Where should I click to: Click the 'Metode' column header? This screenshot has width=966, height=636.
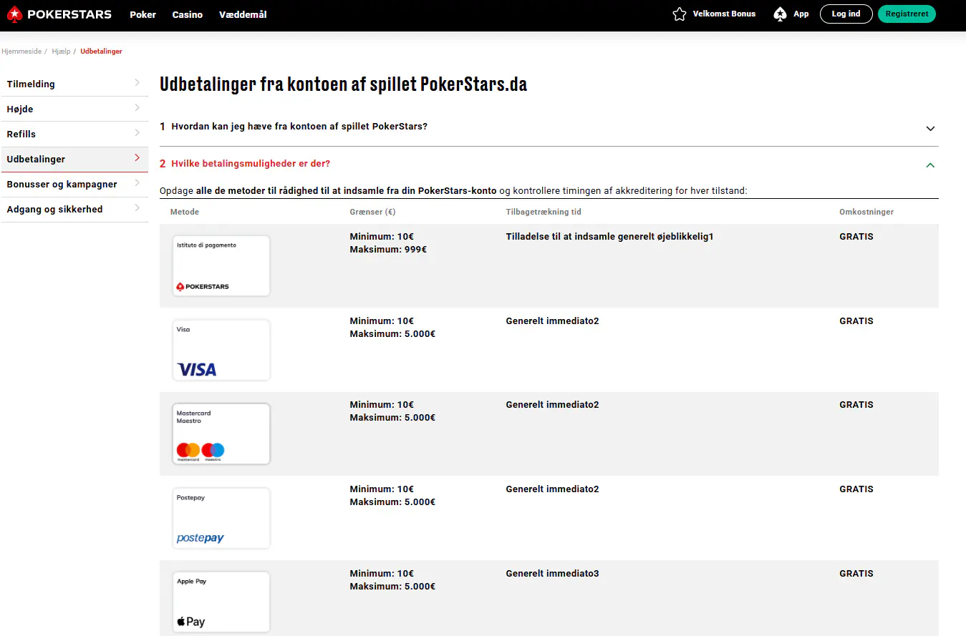185,212
